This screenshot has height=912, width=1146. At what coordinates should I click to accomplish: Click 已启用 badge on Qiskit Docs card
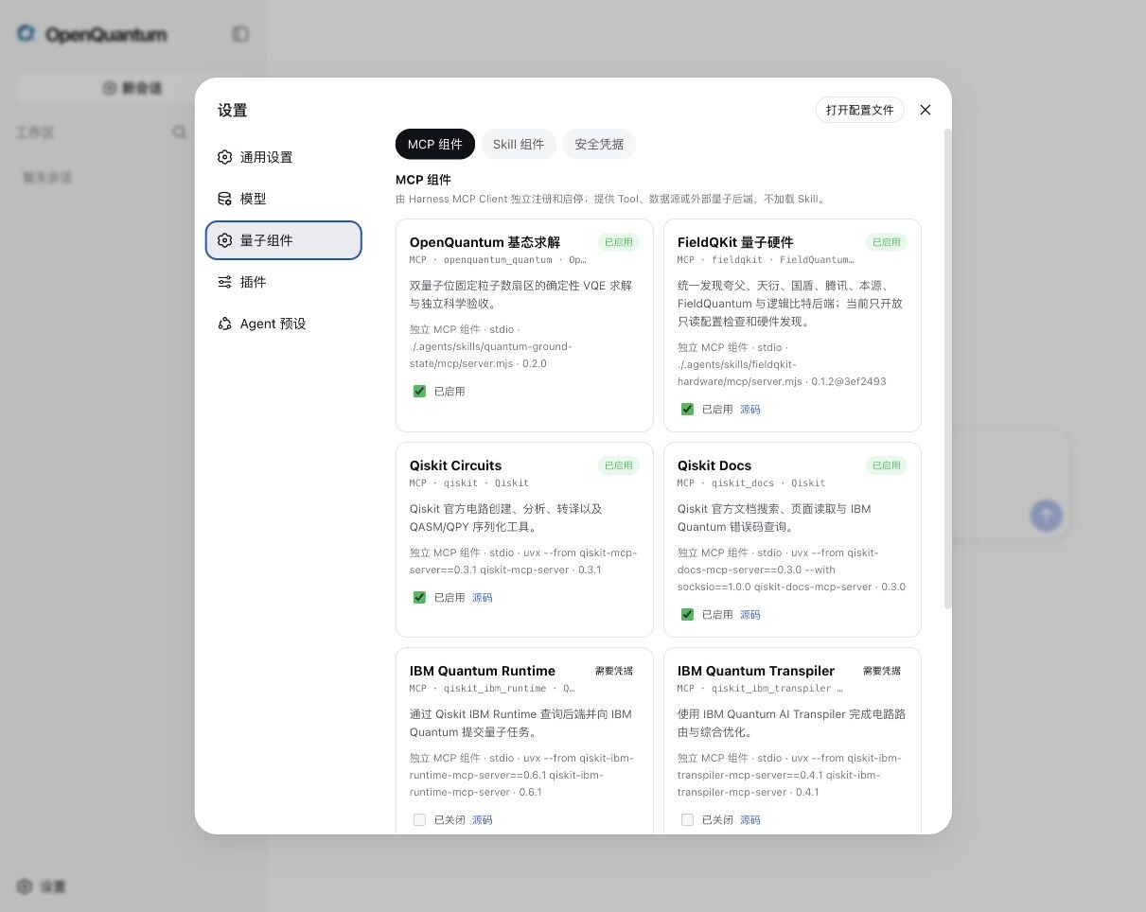[x=887, y=465]
